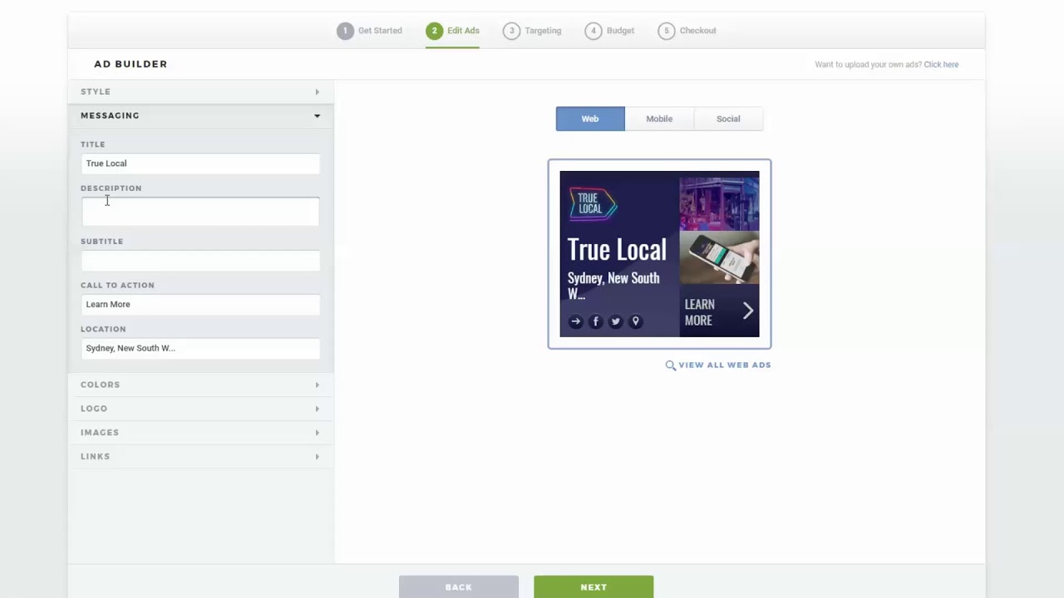Click the phone-in-hand photo in ad preview
1064x598 pixels.
click(719, 258)
